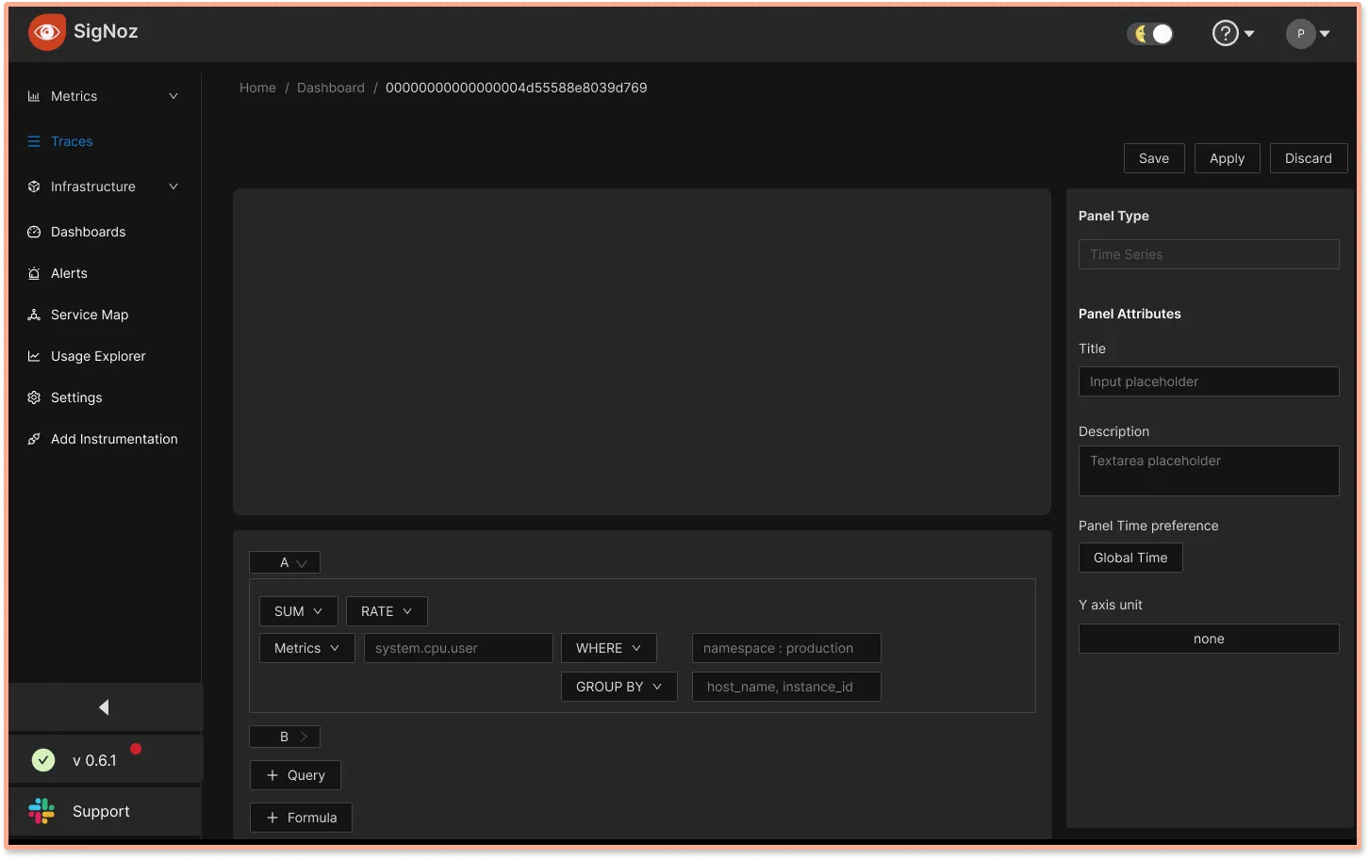1369x859 pixels.
Task: Toggle the dark mode theme switch
Action: click(1150, 34)
